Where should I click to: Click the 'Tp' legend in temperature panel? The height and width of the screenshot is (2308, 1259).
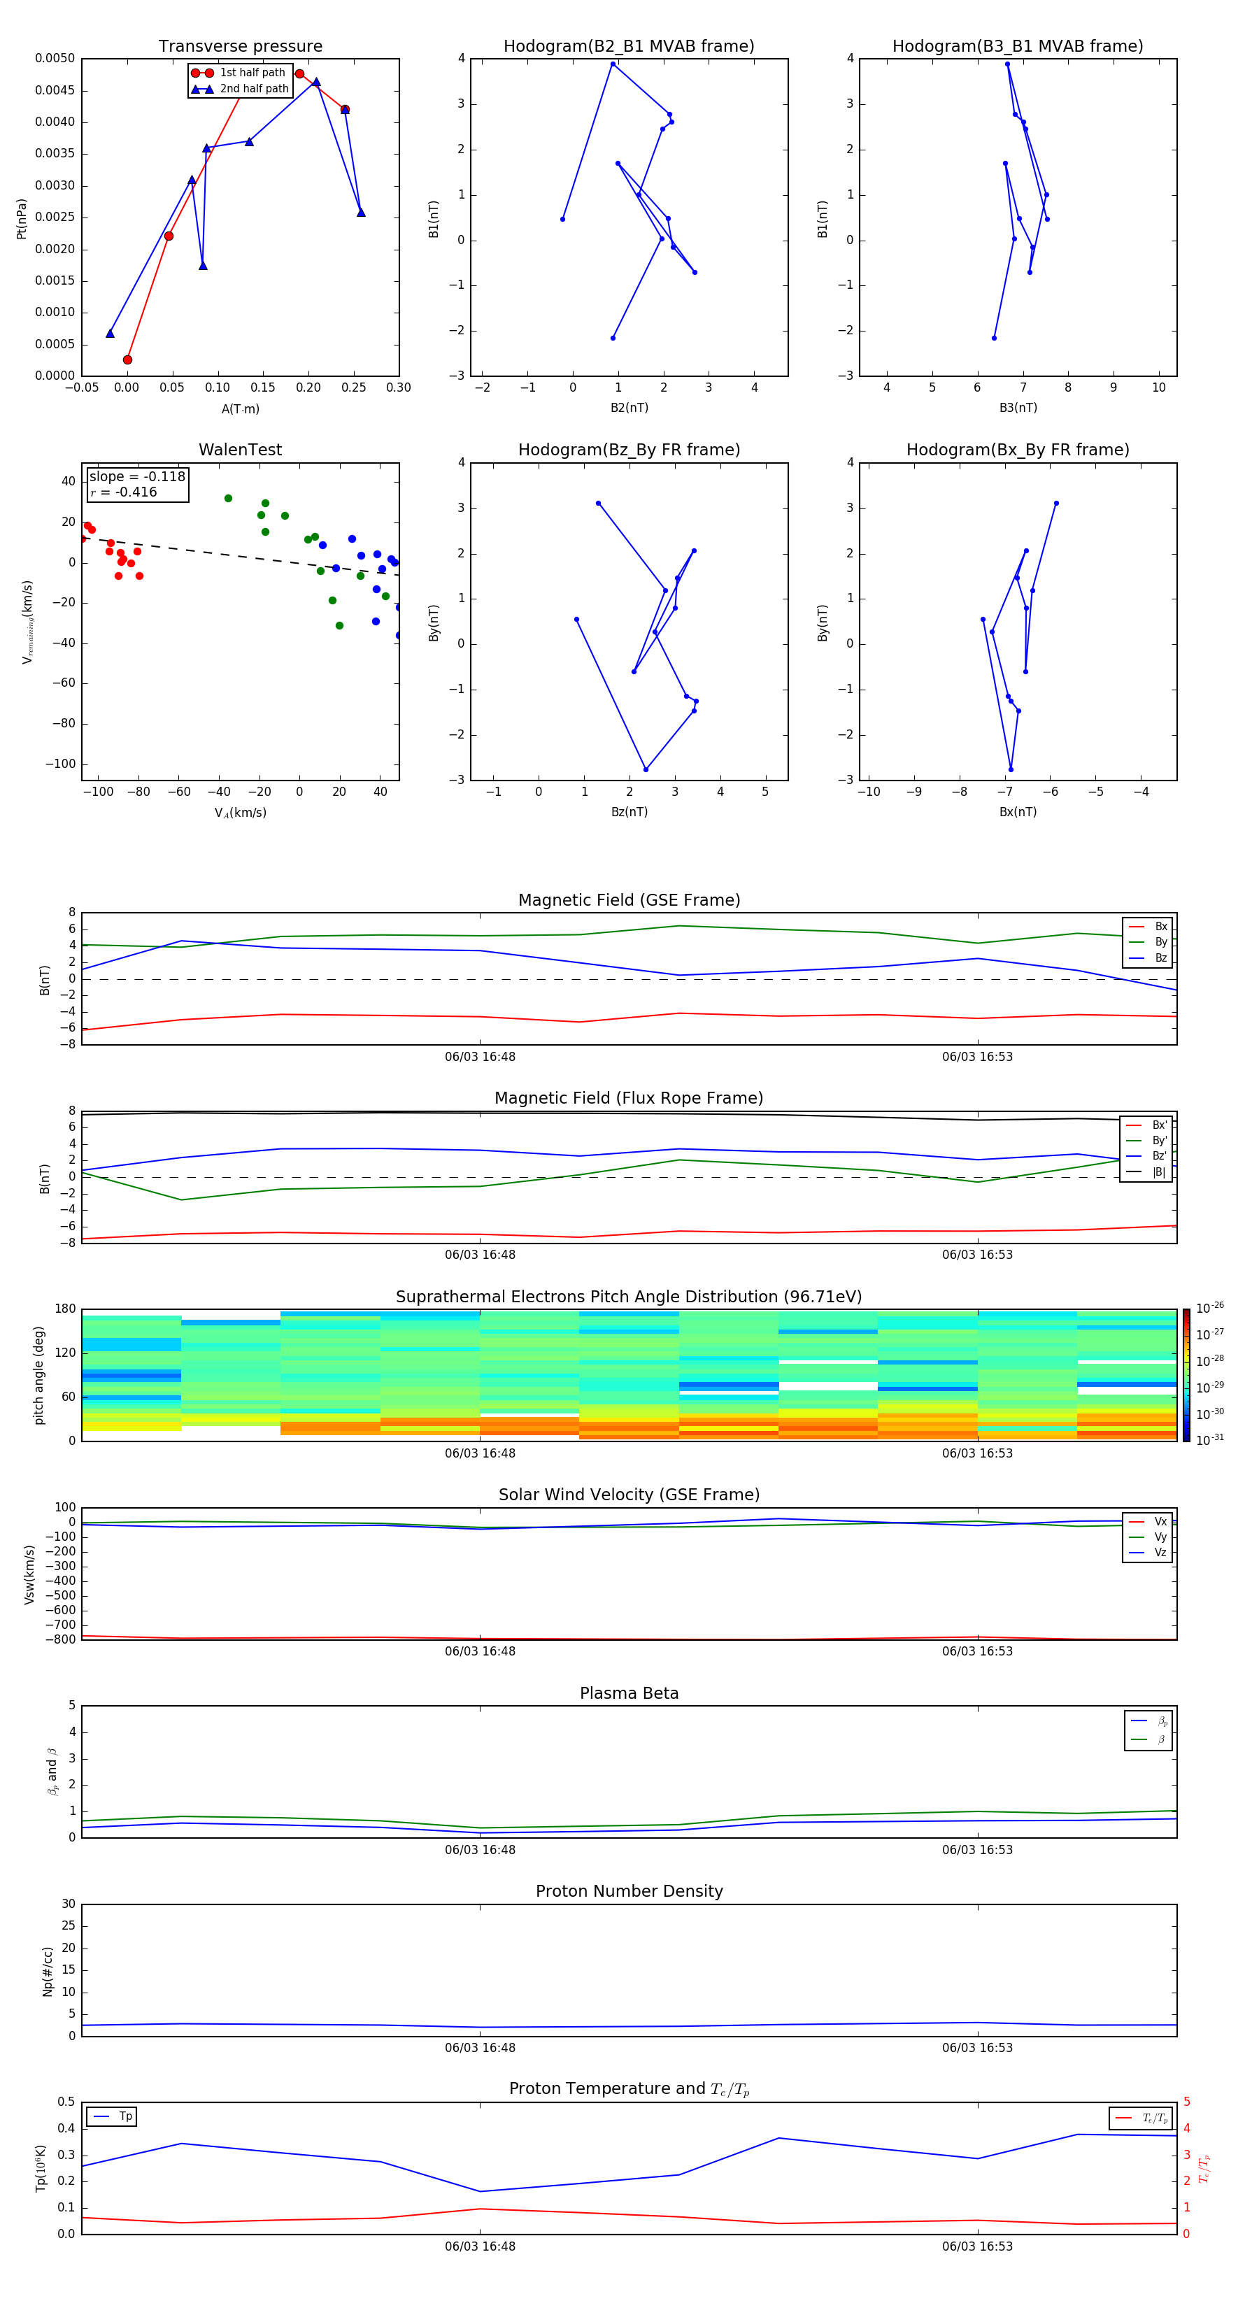(x=112, y=2116)
